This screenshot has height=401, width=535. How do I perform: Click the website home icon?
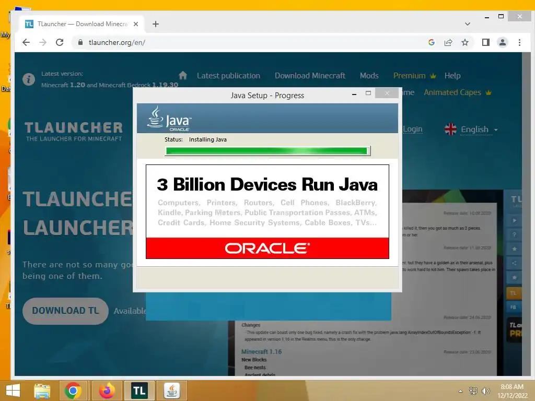point(183,75)
